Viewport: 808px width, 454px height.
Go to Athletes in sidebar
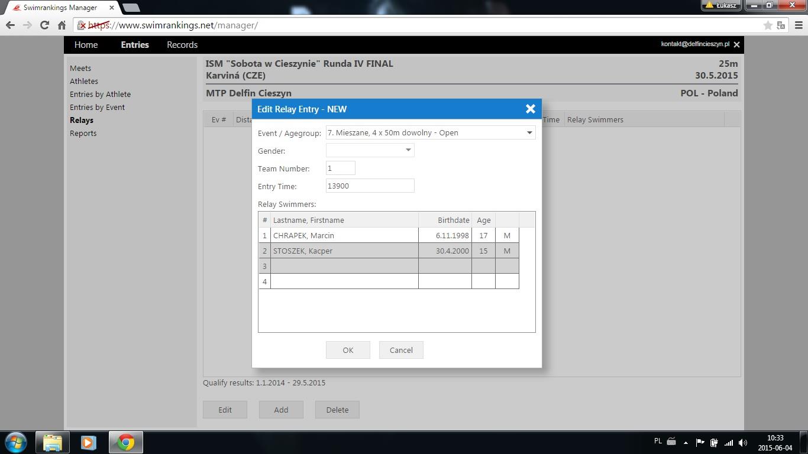pyautogui.click(x=84, y=81)
